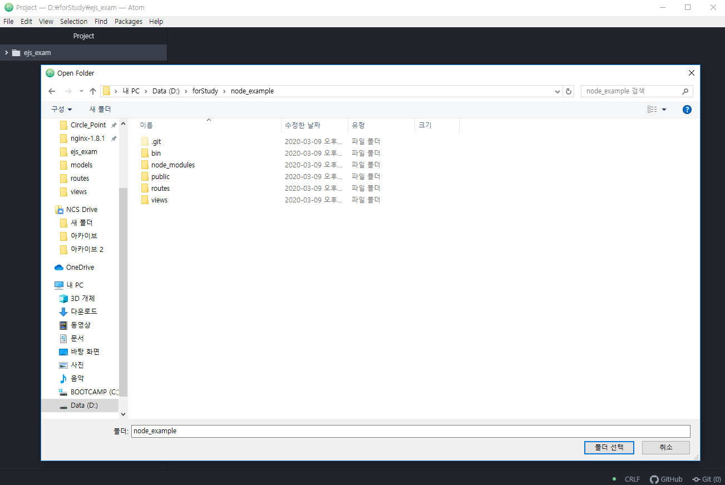Open the 음악 music folder
The width and height of the screenshot is (725, 485).
[72, 379]
